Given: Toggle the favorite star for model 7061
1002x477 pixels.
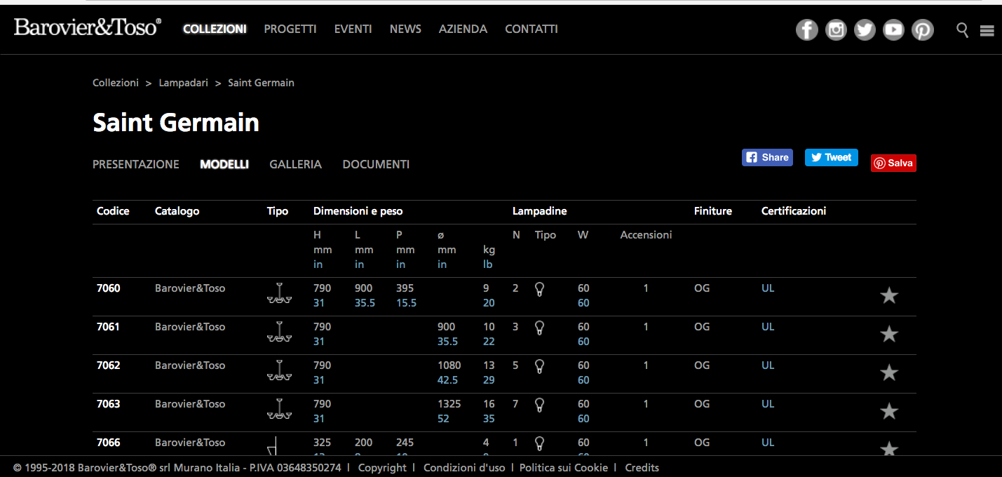Looking at the screenshot, I should point(888,334).
